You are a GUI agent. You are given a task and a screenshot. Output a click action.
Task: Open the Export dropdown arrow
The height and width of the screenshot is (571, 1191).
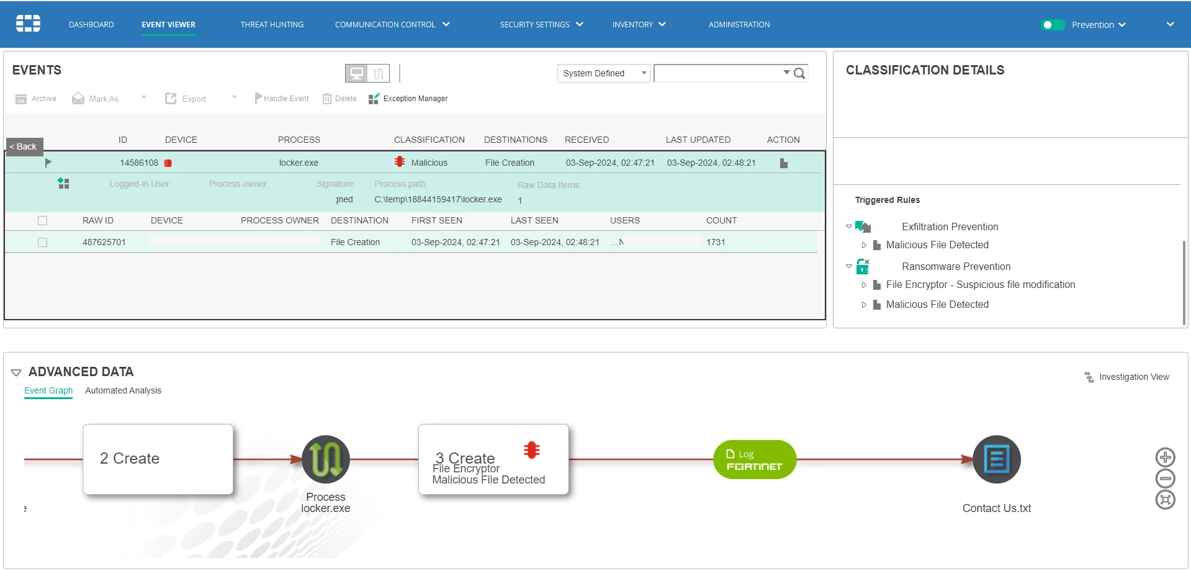point(235,97)
